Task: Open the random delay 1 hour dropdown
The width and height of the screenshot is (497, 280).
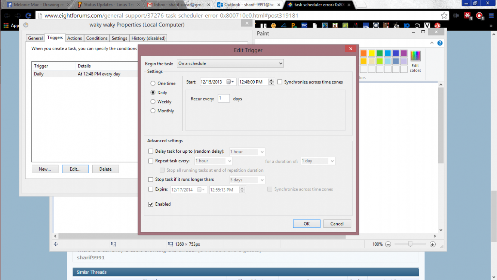Action: (247, 152)
